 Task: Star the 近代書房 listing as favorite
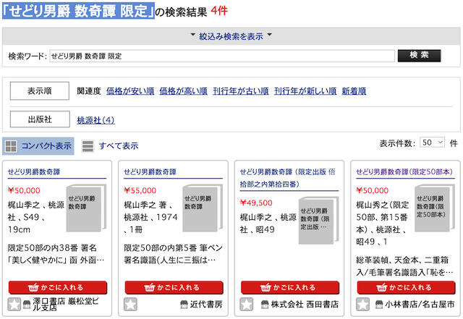[130, 305]
